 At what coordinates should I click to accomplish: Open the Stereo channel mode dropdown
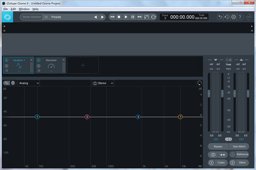tap(102, 83)
